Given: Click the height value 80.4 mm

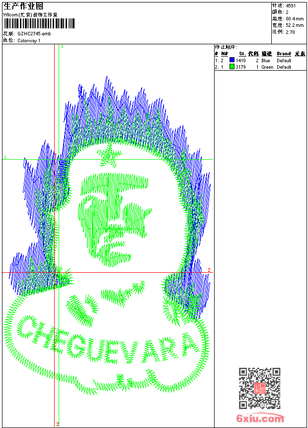Looking at the screenshot, I should 295,19.
